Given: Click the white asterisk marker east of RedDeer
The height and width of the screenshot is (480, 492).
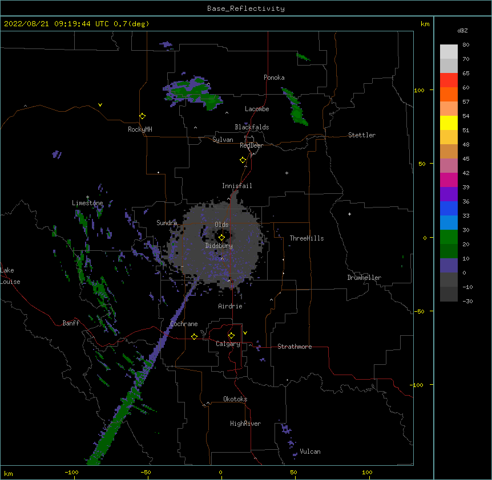Looking at the screenshot, I should (x=287, y=173).
